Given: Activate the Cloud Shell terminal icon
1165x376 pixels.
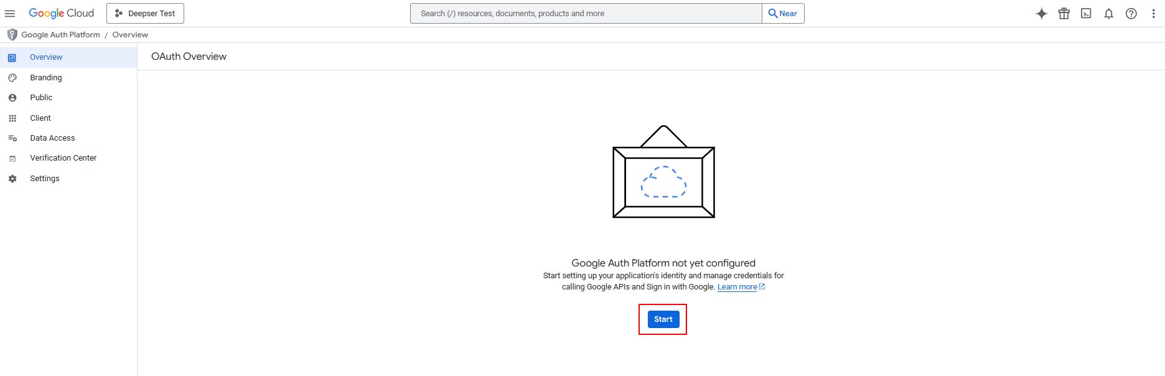Looking at the screenshot, I should coord(1086,14).
